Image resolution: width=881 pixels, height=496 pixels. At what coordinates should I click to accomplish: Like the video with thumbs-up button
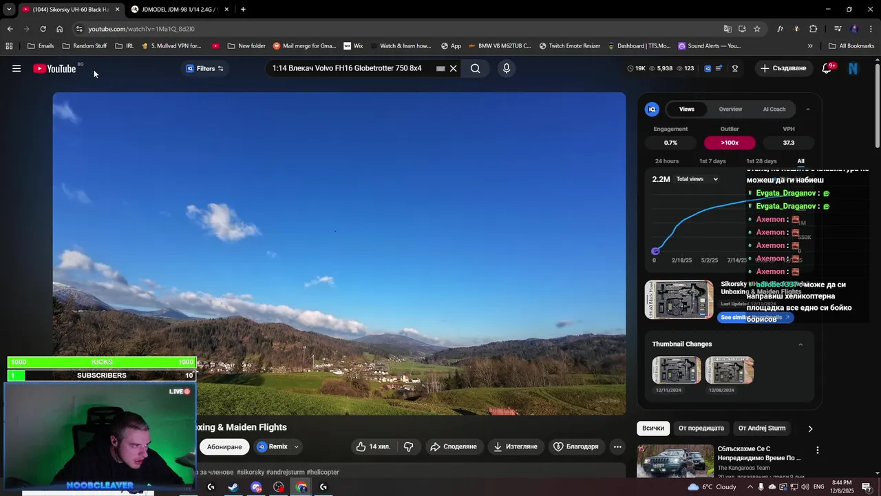tap(373, 446)
